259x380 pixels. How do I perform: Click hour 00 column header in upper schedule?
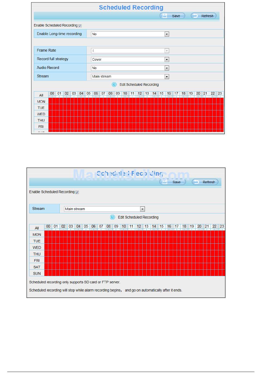(x=52, y=93)
